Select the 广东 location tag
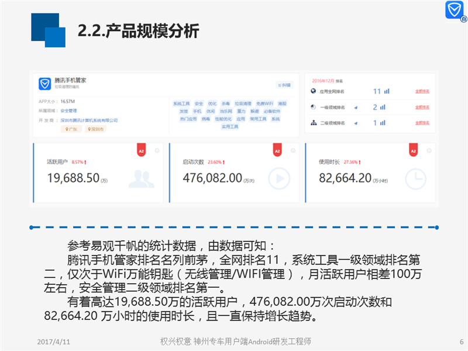The width and height of the screenshot is (468, 351). click(x=71, y=129)
